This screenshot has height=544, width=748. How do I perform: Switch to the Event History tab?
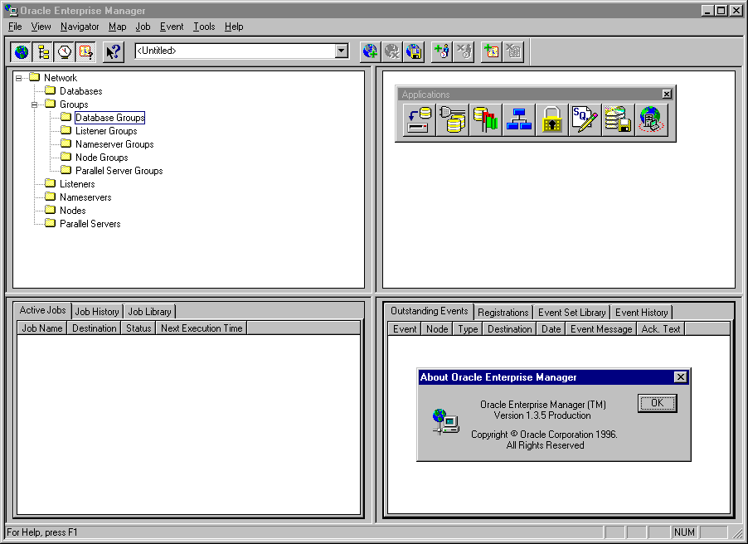click(642, 313)
